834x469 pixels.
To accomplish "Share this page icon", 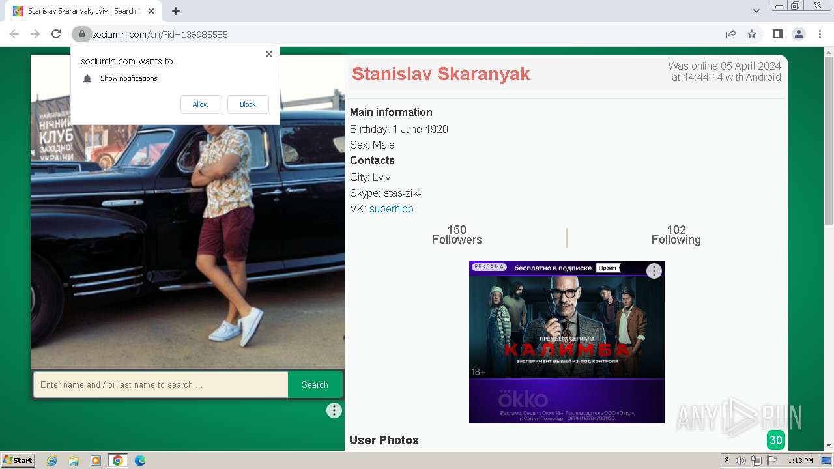I will [731, 35].
